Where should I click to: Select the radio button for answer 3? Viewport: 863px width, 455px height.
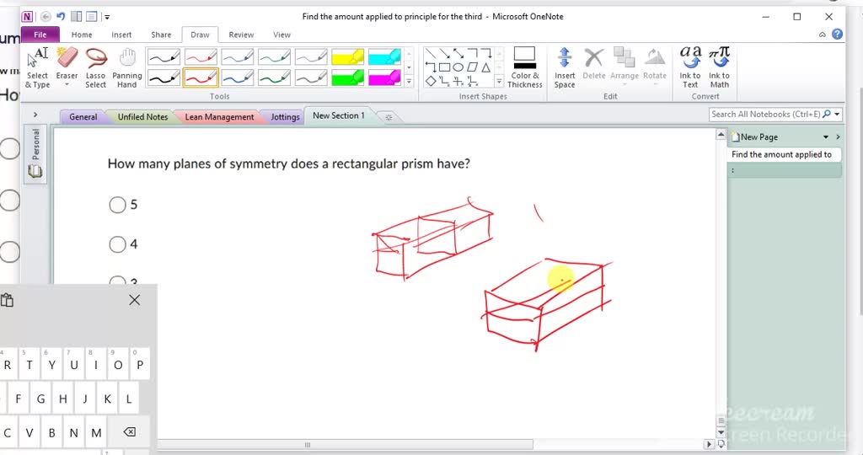pos(117,282)
